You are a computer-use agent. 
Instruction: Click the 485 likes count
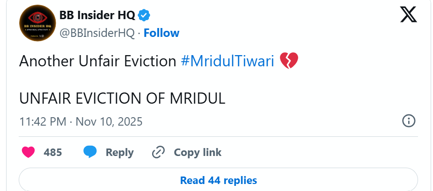[x=52, y=152]
